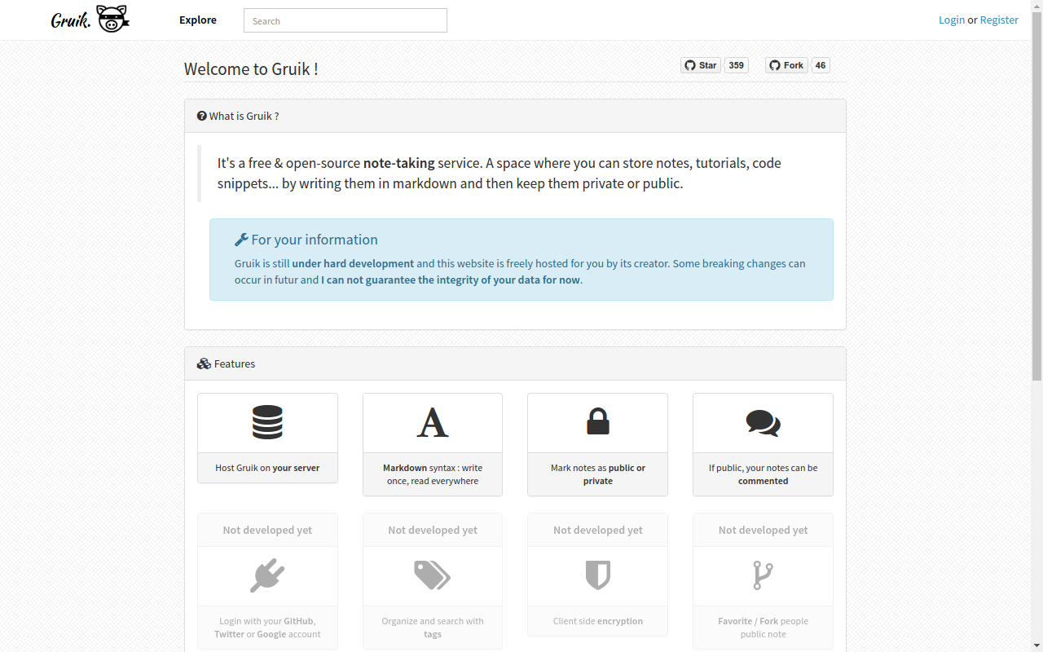The width and height of the screenshot is (1043, 652).
Task: Click the shield icon for client side encryption
Action: tap(598, 575)
